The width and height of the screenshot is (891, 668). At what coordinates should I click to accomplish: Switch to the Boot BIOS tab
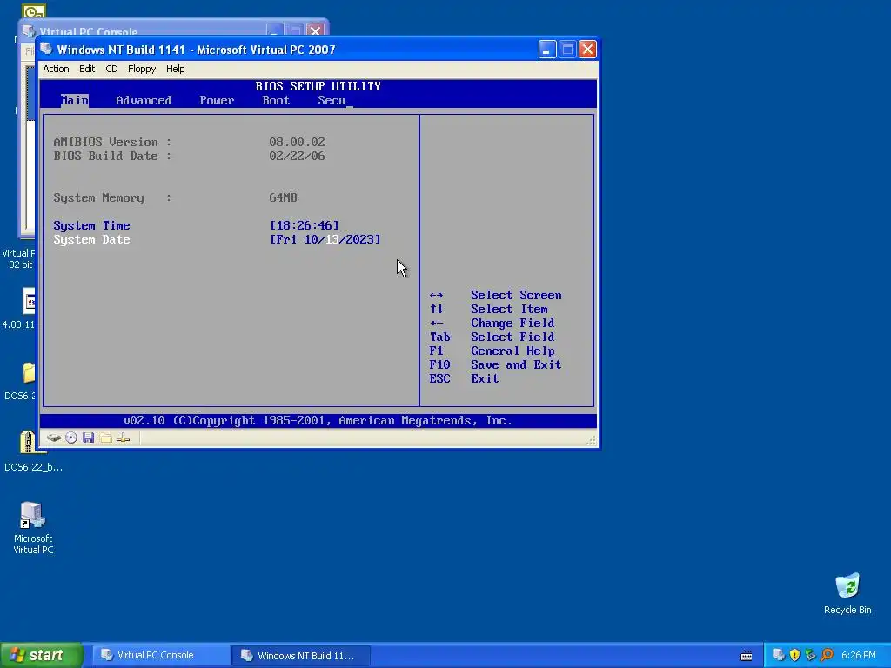[x=276, y=101]
